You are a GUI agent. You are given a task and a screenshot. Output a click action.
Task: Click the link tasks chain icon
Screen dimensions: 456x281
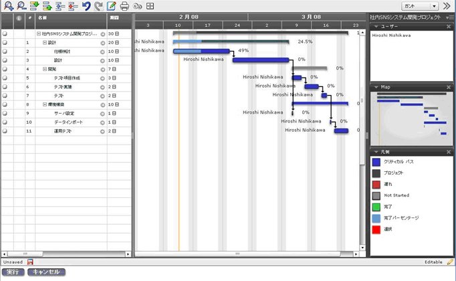[137, 6]
